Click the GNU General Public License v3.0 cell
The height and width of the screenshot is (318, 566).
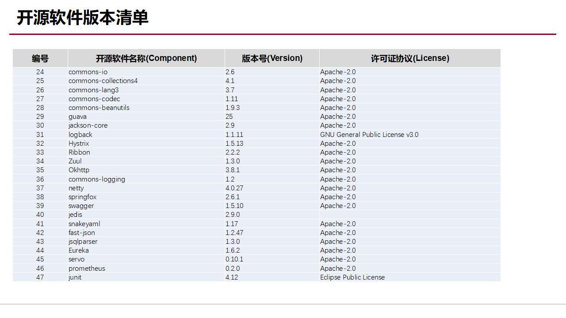point(410,134)
